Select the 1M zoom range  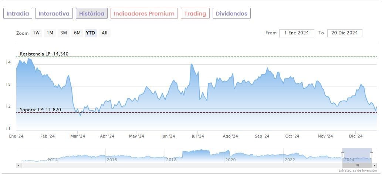click(50, 33)
